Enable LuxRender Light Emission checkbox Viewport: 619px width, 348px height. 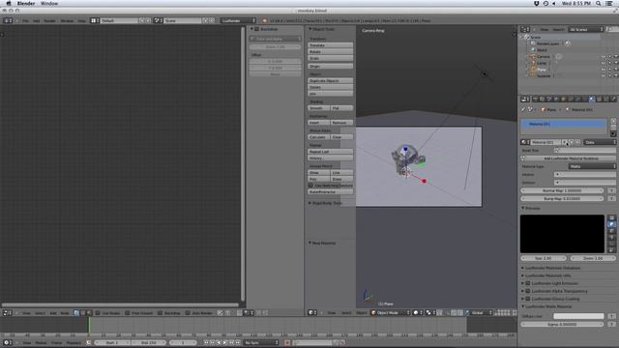pyautogui.click(x=528, y=283)
